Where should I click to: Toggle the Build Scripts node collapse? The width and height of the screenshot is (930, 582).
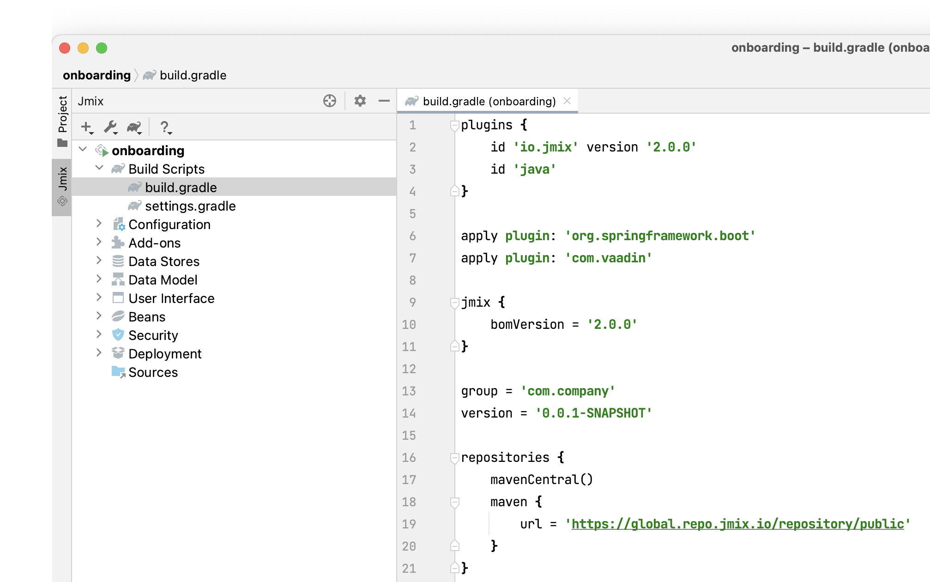tap(100, 168)
